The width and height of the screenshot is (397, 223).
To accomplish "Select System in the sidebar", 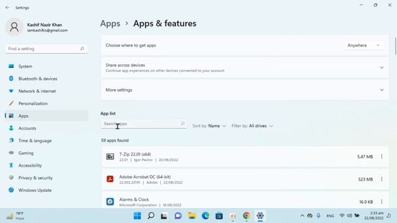I will point(47,66).
